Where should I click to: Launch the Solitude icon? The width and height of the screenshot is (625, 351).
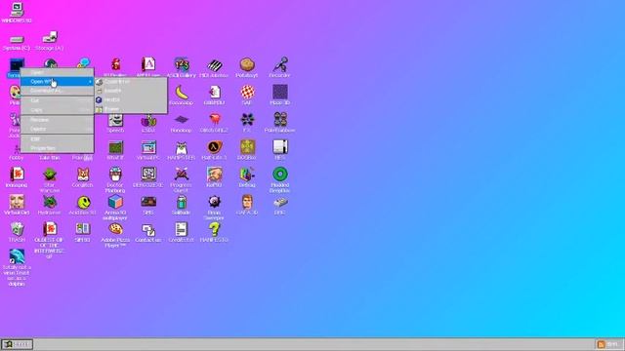point(182,205)
